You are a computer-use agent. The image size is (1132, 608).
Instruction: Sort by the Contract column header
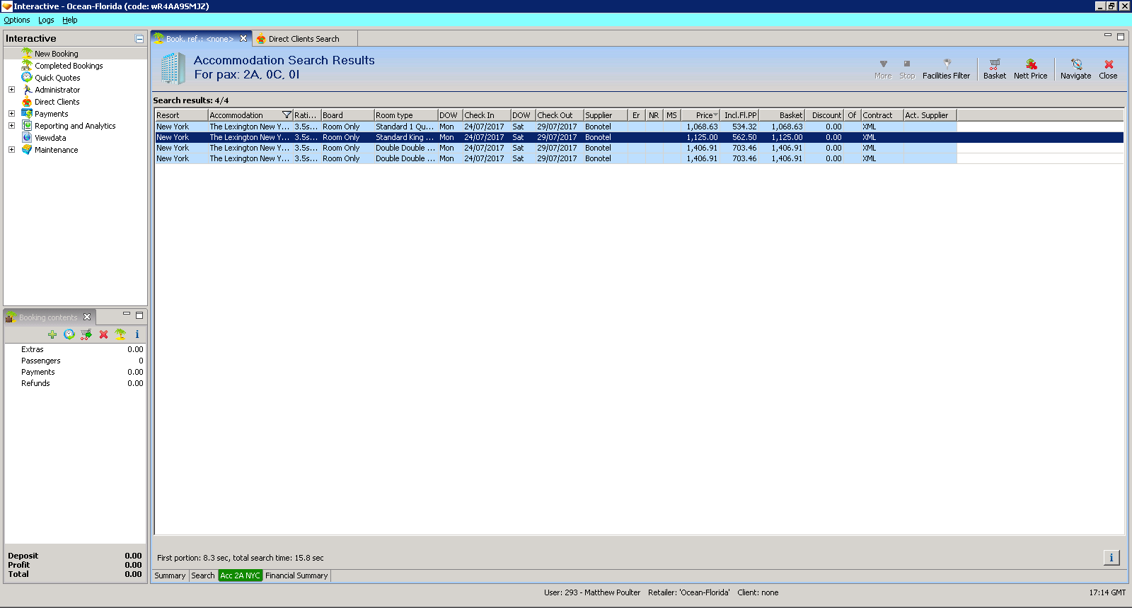[x=882, y=115]
